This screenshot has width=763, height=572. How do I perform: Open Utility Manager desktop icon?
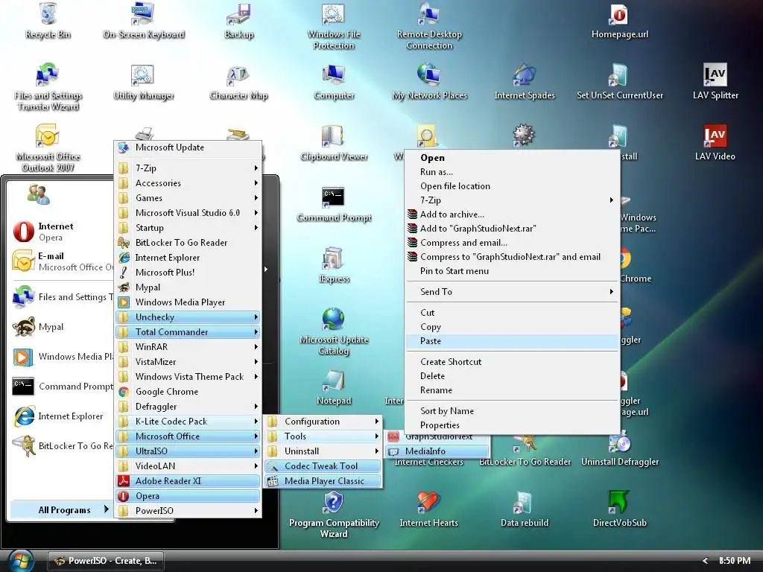[x=144, y=82]
